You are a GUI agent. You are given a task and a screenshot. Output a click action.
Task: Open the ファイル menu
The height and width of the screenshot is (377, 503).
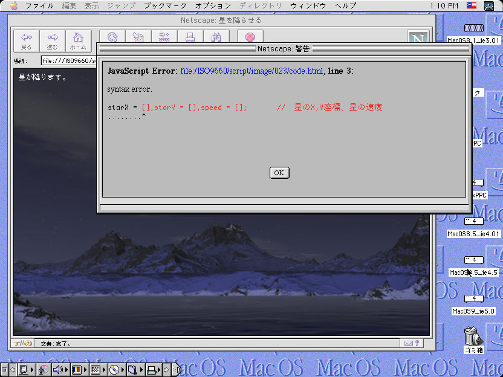click(x=39, y=6)
